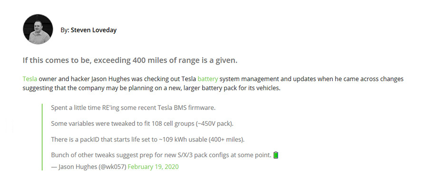Screen dimensions: 428x189
Task: Click the 'Spent a little time RE'ing' line
Action: 133,108
